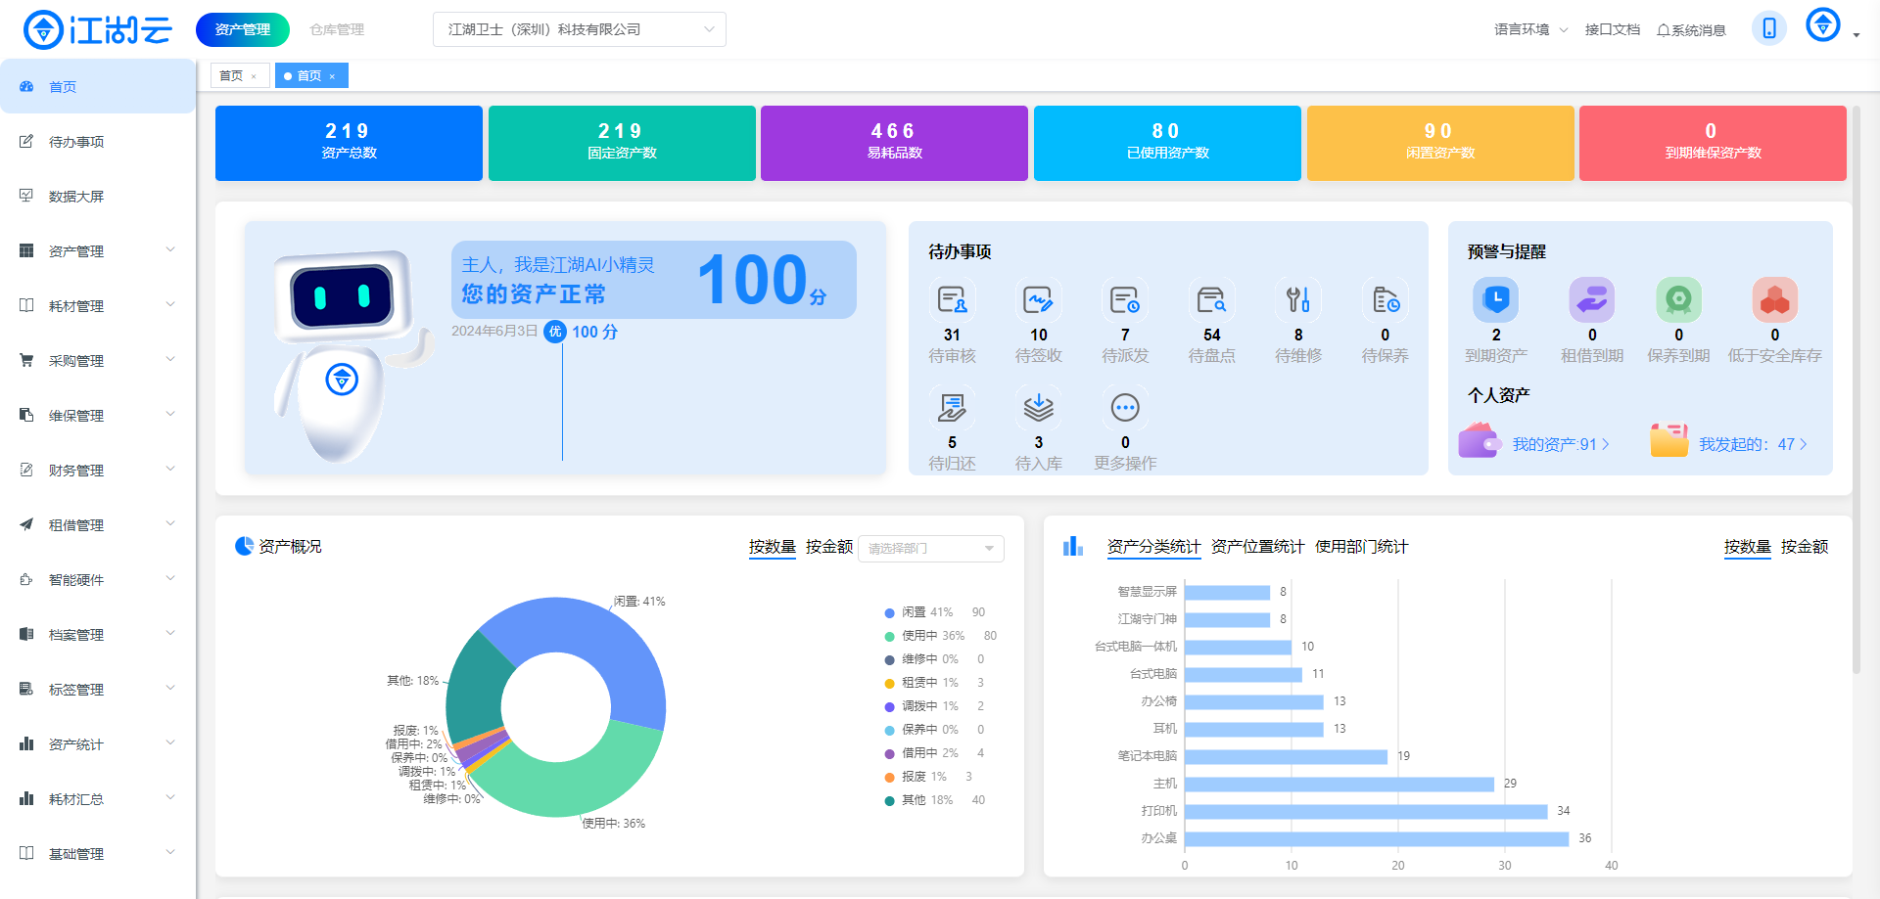Click the 易耗品数 466 card
1880x899 pixels.
pos(894,143)
